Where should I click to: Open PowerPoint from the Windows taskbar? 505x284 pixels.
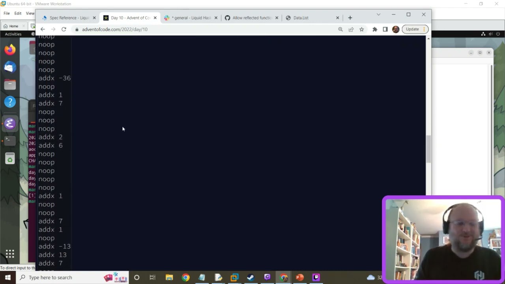[x=300, y=277]
